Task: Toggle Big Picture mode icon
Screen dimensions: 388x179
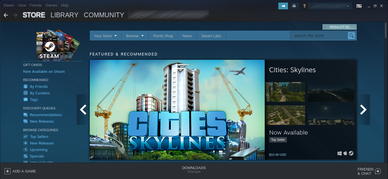Action: pyautogui.click(x=359, y=6)
